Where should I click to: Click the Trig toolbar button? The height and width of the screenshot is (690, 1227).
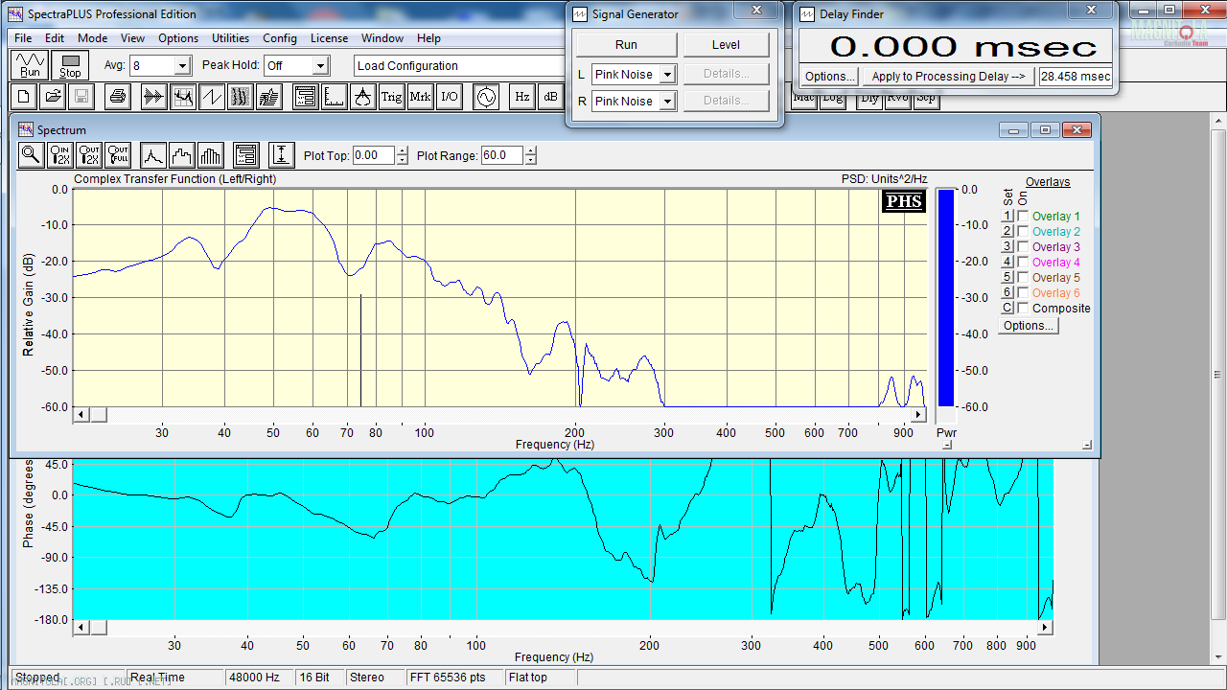point(392,96)
